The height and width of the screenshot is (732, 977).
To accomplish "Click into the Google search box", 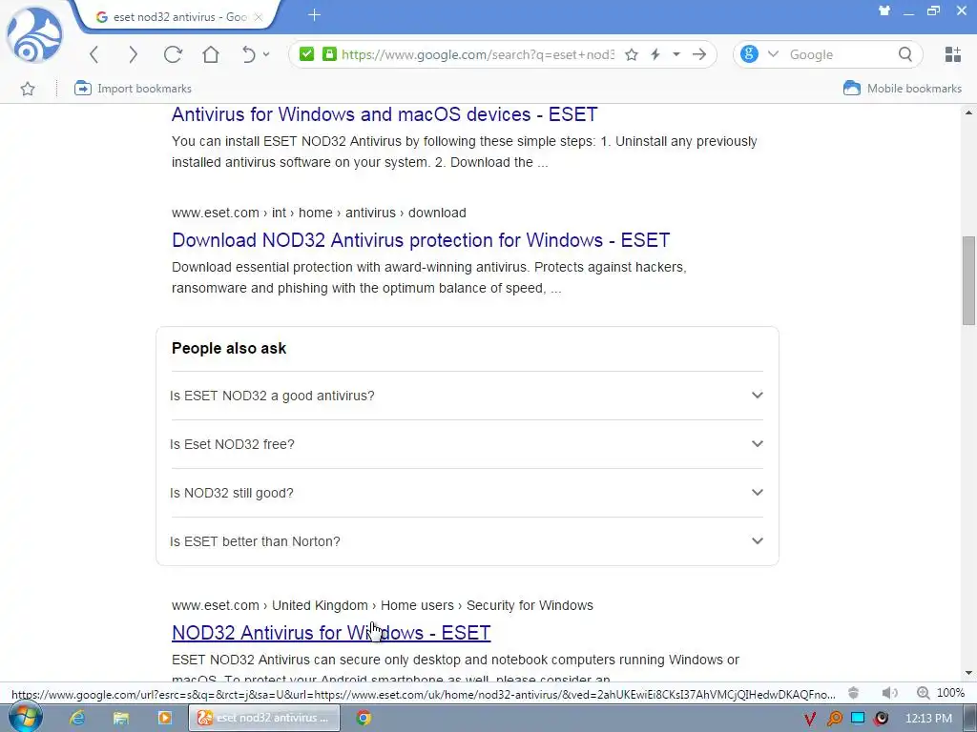I will pyautogui.click(x=838, y=54).
